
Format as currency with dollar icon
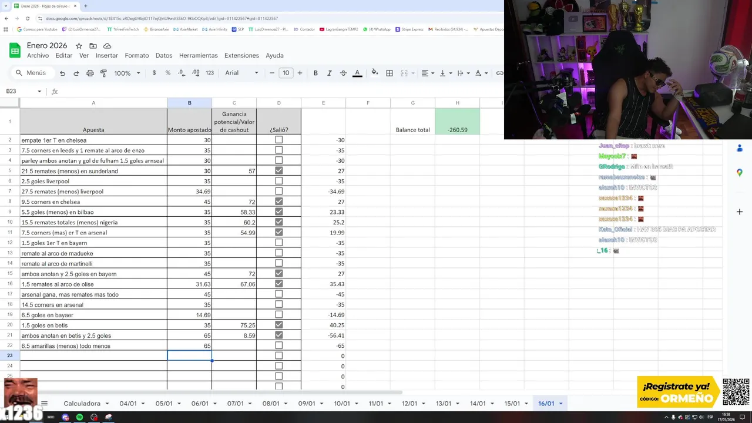coord(154,73)
